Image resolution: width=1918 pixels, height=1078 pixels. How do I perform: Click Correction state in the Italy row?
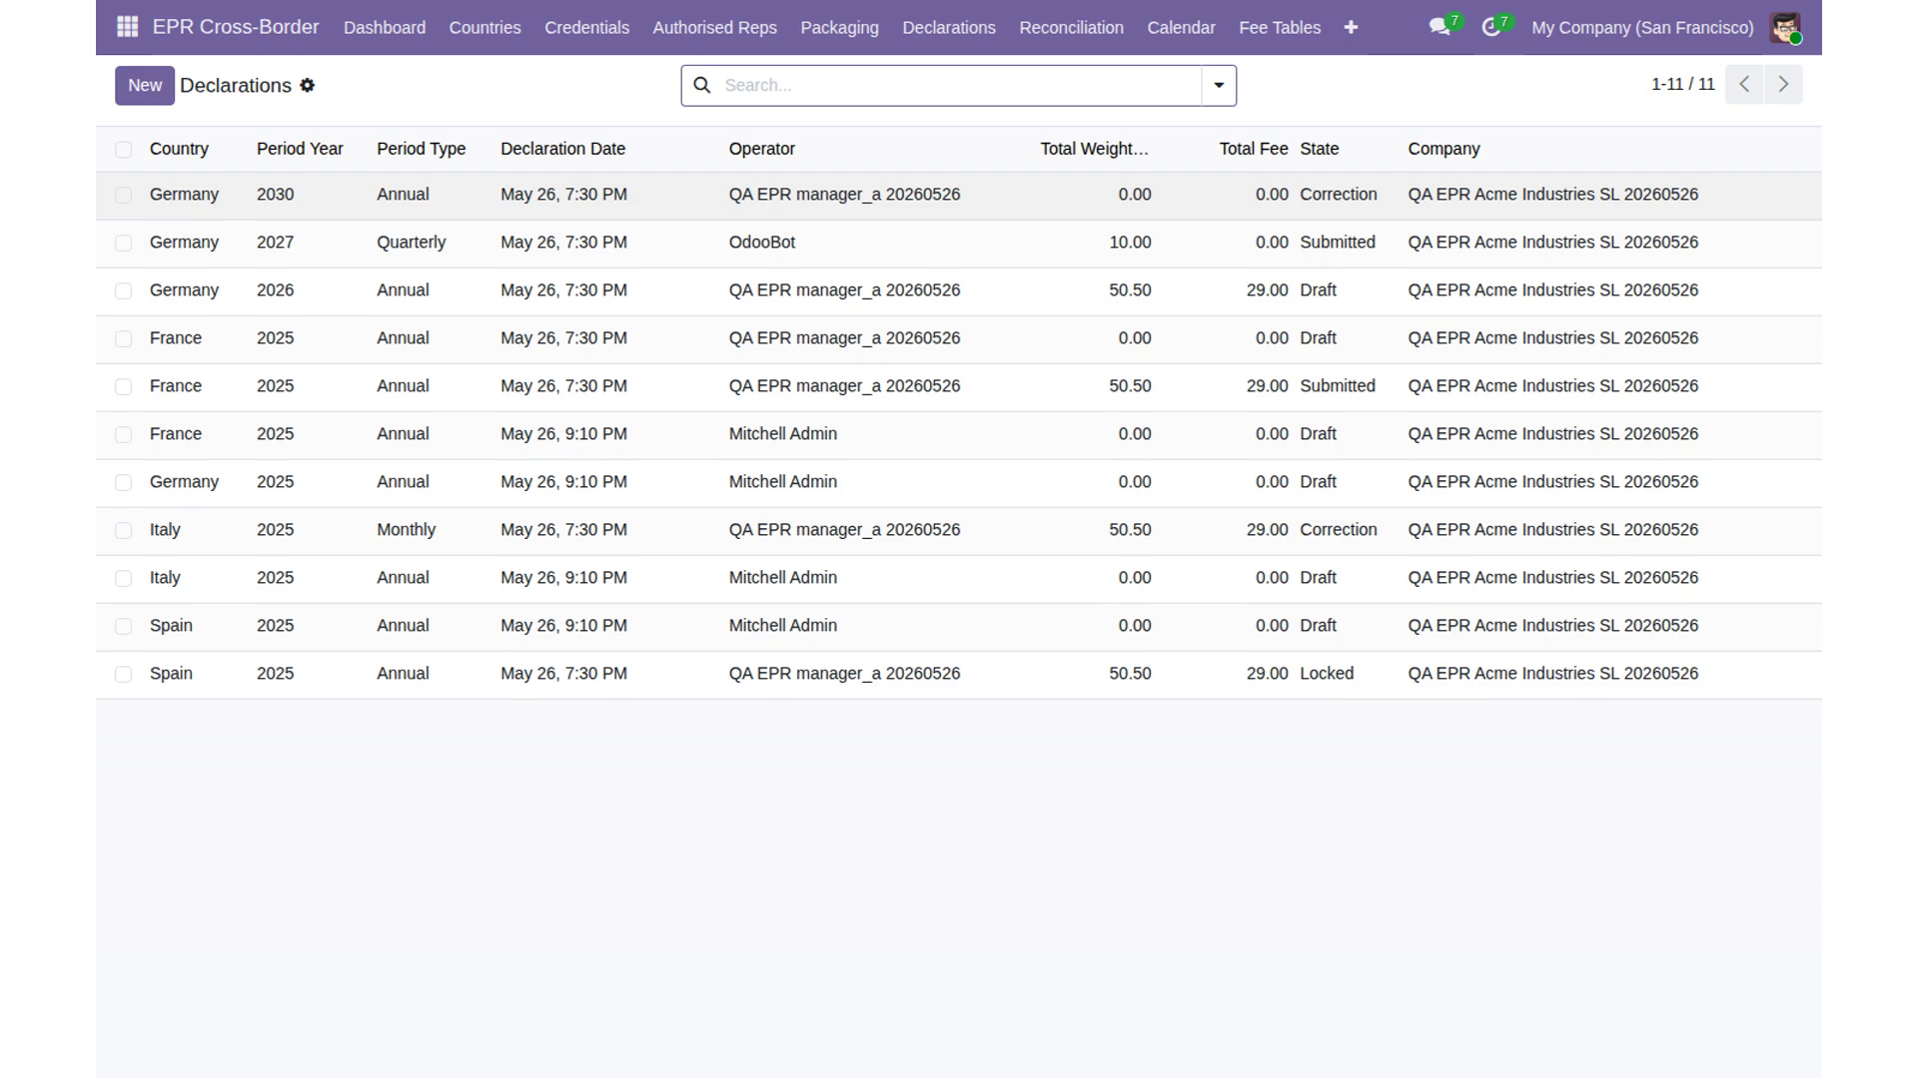[1338, 530]
